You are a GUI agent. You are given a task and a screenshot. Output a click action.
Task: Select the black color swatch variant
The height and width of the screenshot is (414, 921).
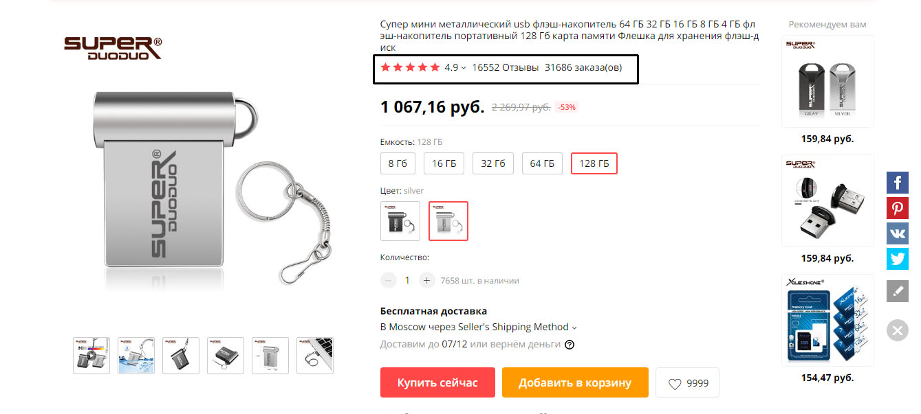(400, 220)
